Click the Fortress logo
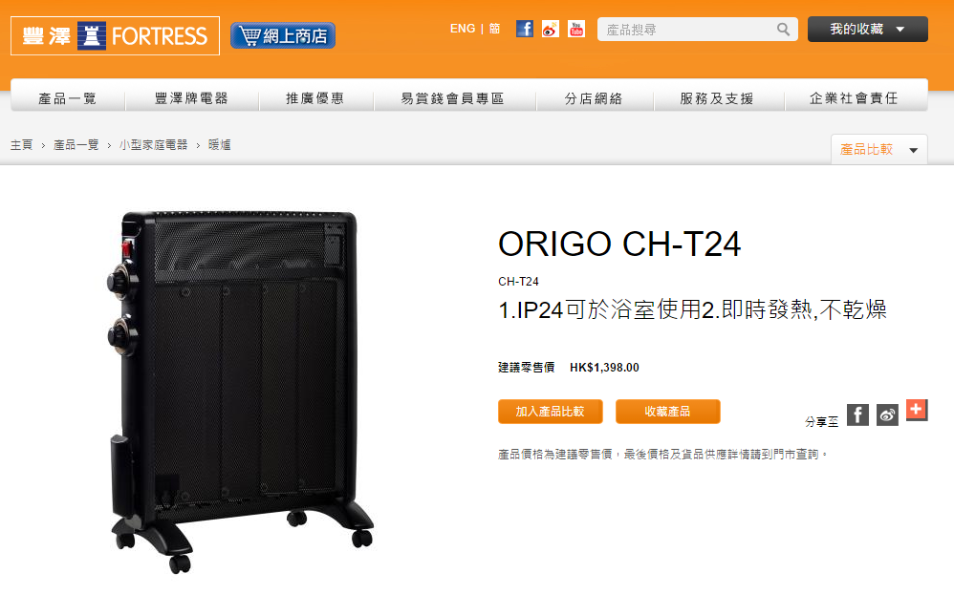Image resolution: width=954 pixels, height=595 pixels. [x=115, y=36]
